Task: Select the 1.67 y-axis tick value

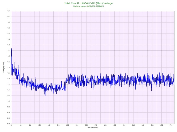Action: point(9,17)
